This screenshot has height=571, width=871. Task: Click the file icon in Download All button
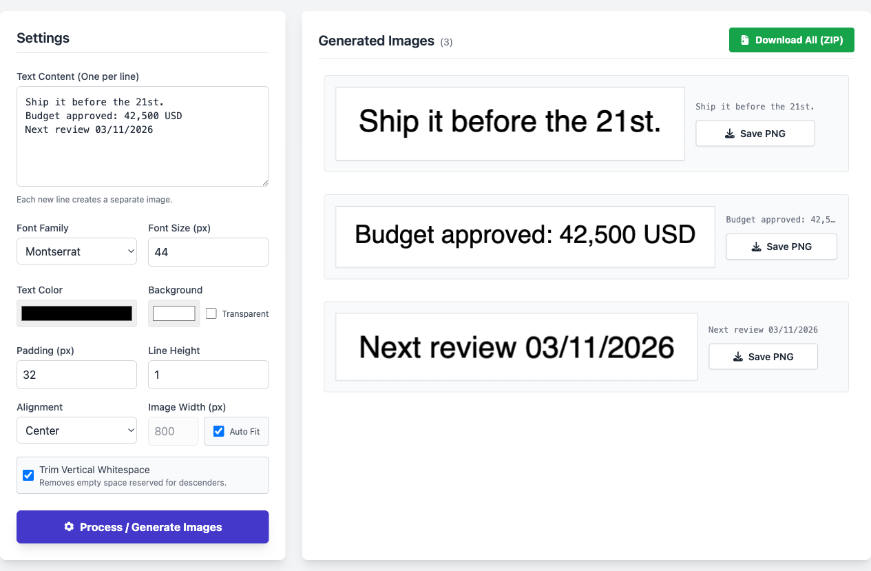[x=744, y=40]
